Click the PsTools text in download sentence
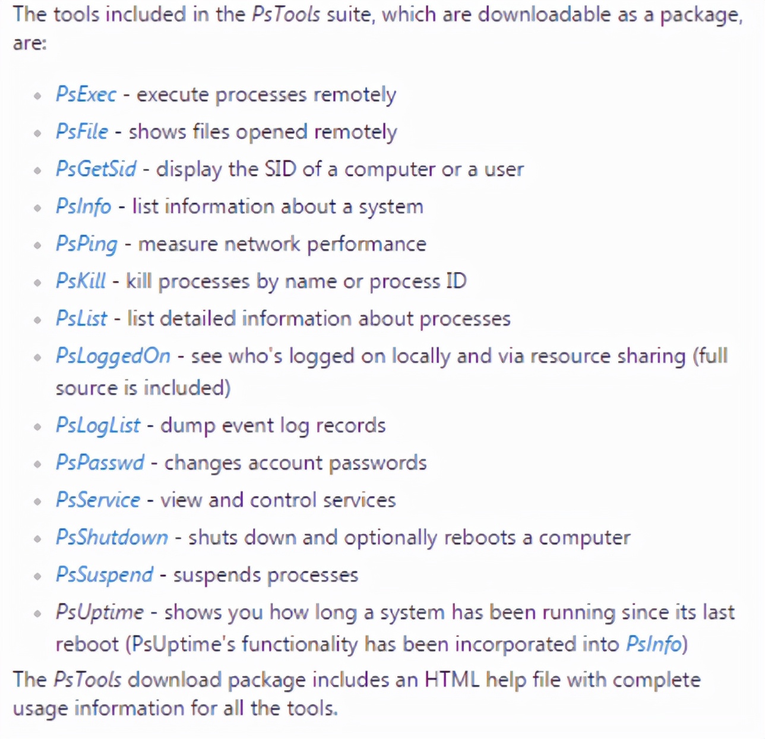The image size is (765, 739). [x=87, y=680]
